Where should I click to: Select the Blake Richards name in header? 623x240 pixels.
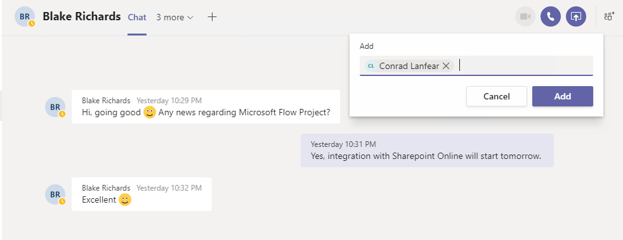(x=82, y=16)
